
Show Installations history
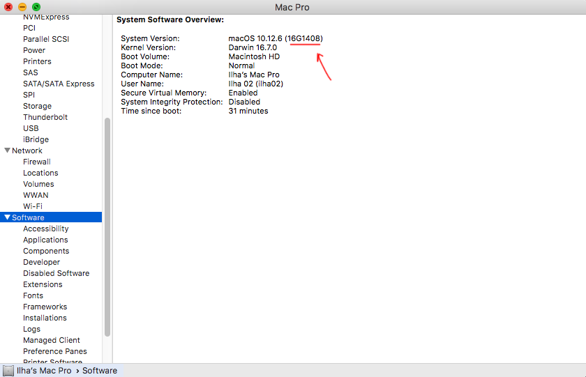(45, 318)
